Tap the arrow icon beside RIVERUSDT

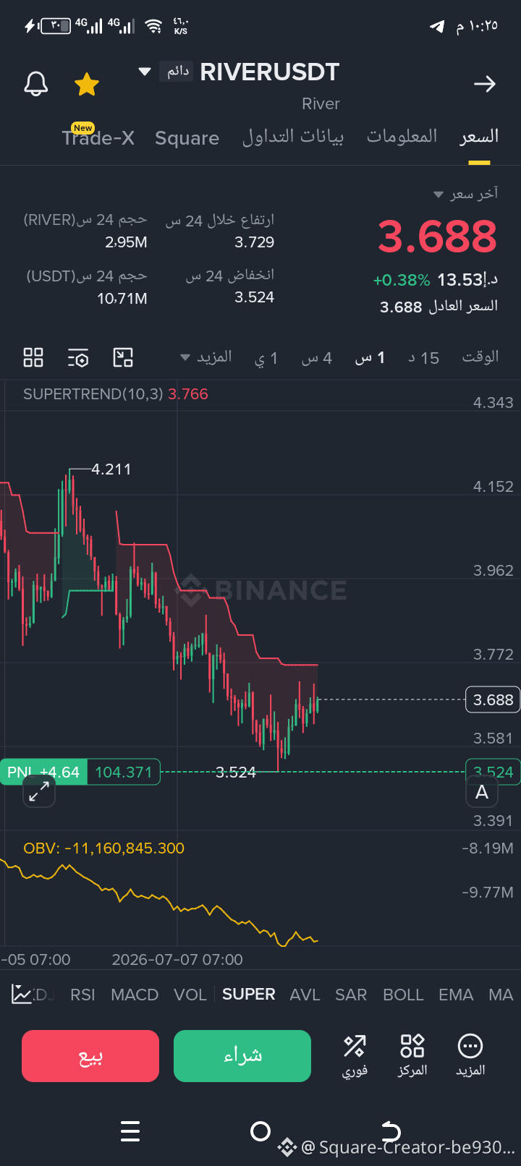(x=484, y=84)
